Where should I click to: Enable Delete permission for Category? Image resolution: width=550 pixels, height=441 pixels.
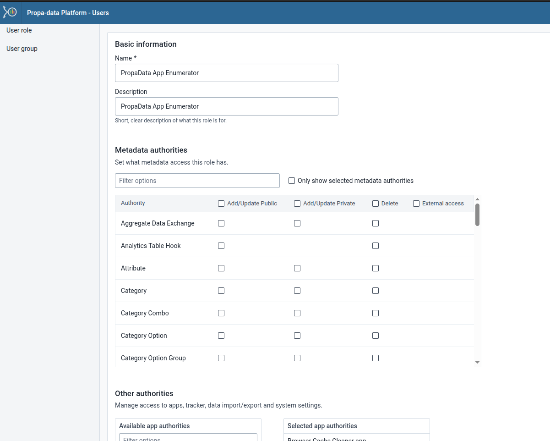[x=376, y=291]
